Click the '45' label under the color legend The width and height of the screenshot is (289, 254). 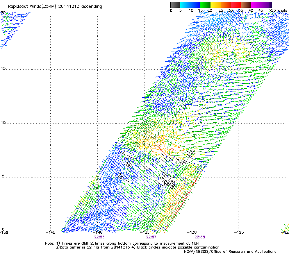260,11
